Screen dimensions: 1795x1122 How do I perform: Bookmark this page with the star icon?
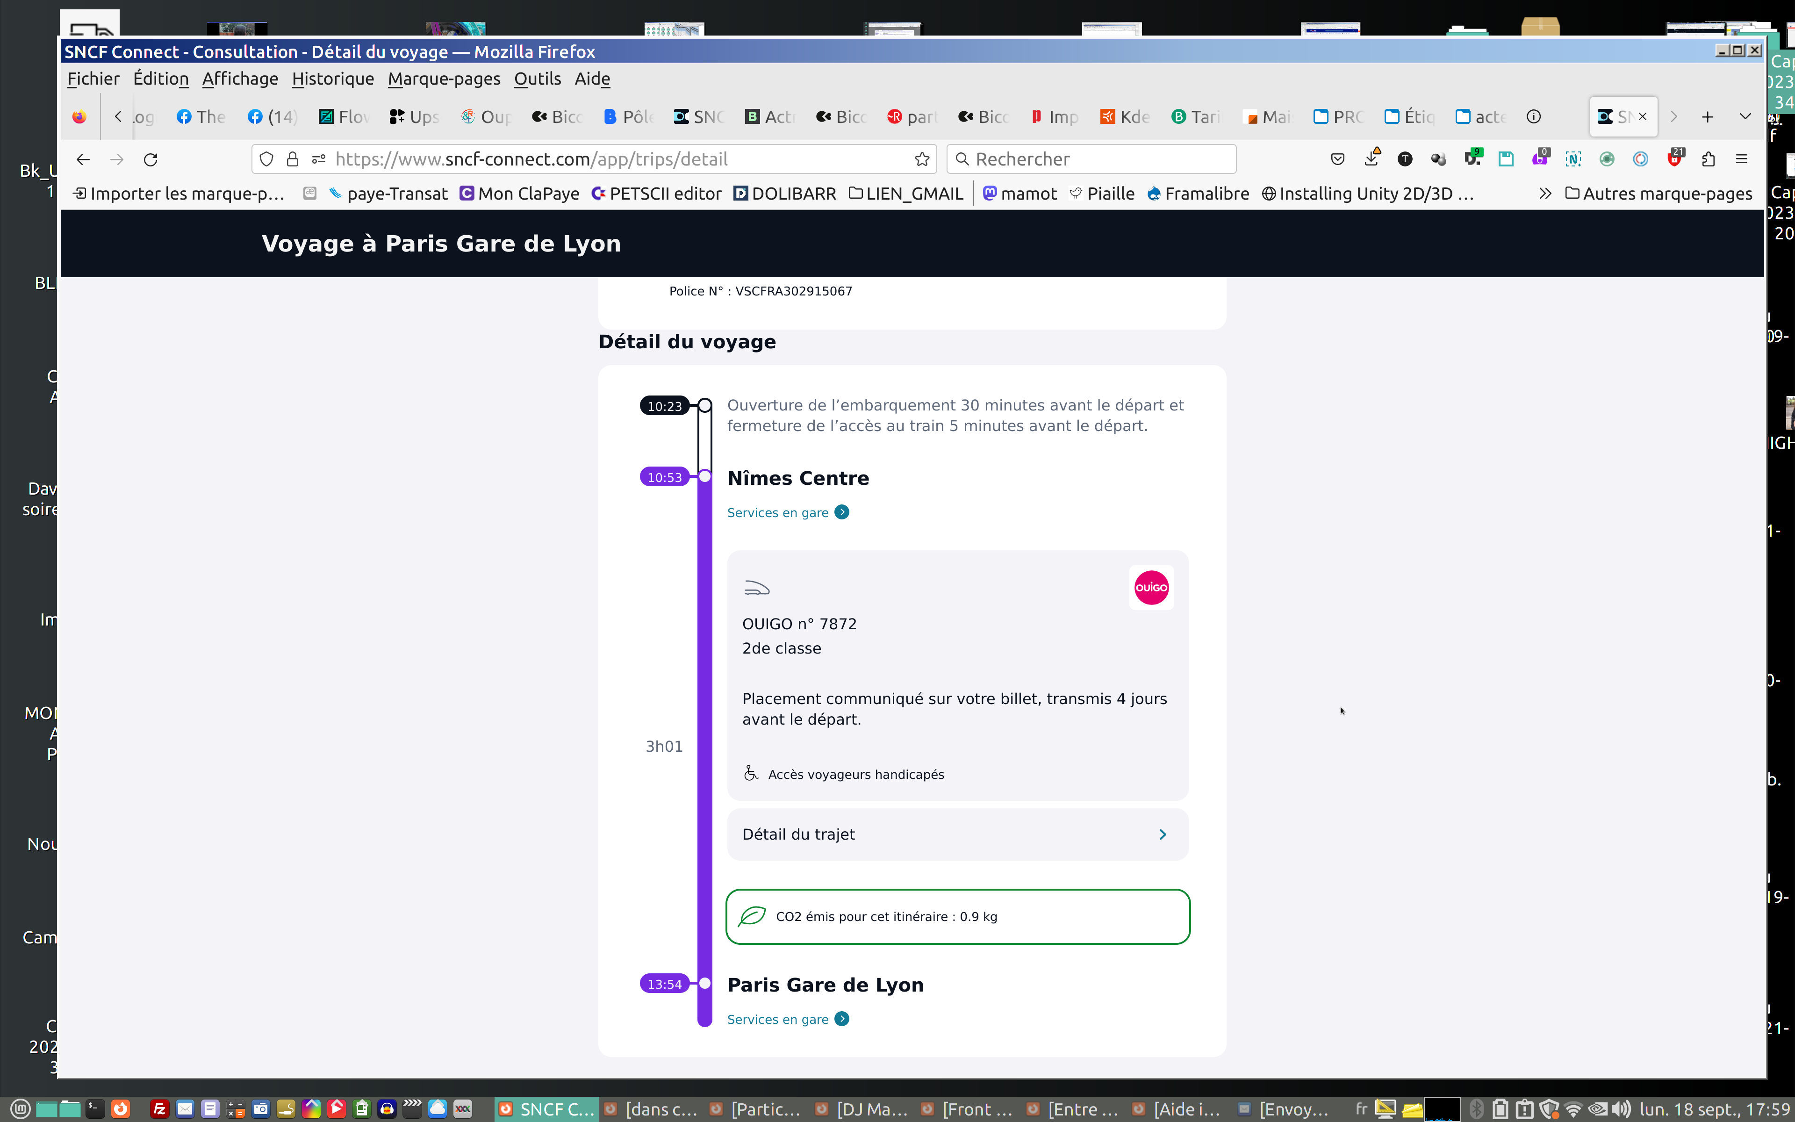[x=922, y=159]
